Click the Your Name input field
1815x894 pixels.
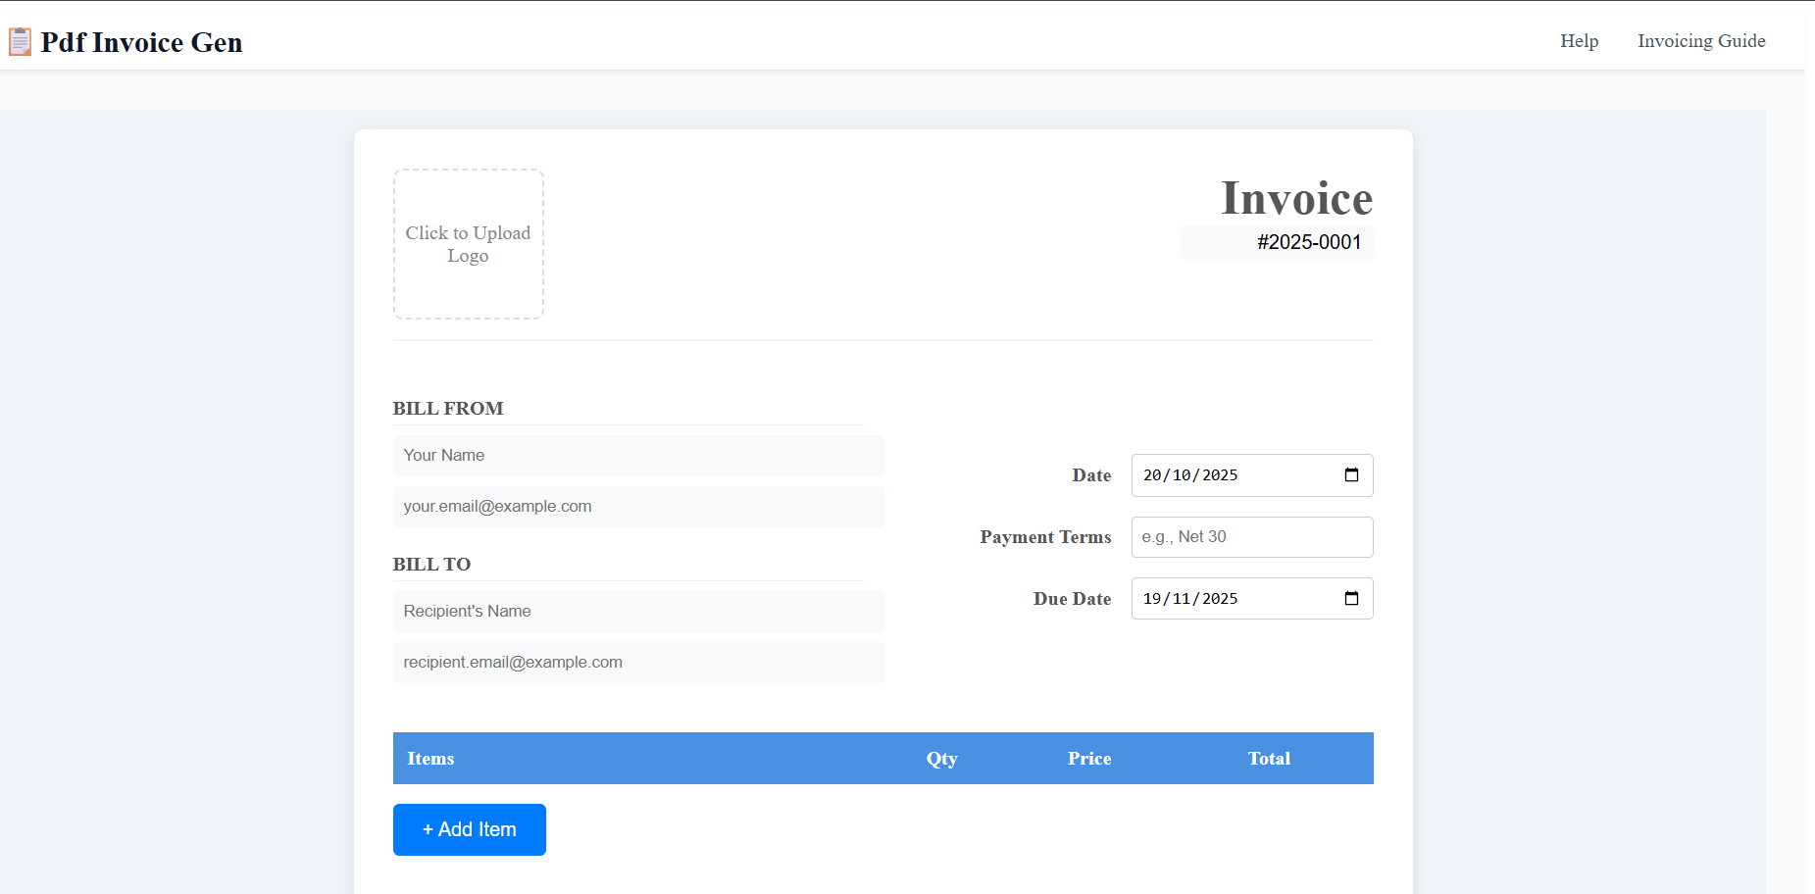tap(638, 455)
